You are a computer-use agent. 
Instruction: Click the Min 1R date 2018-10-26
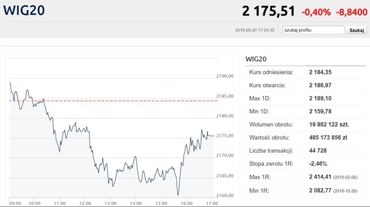[x=345, y=191]
